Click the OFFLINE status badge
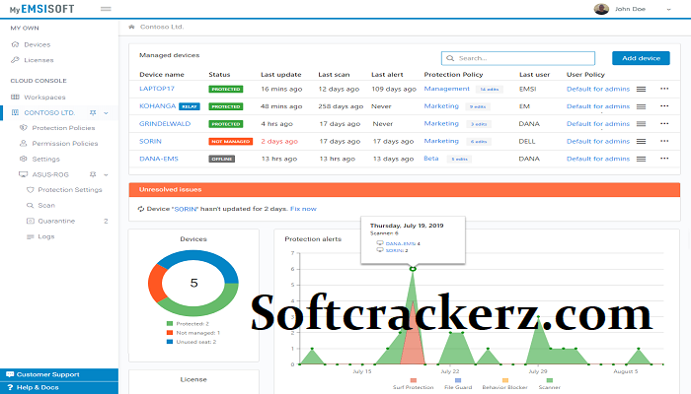 tap(222, 160)
